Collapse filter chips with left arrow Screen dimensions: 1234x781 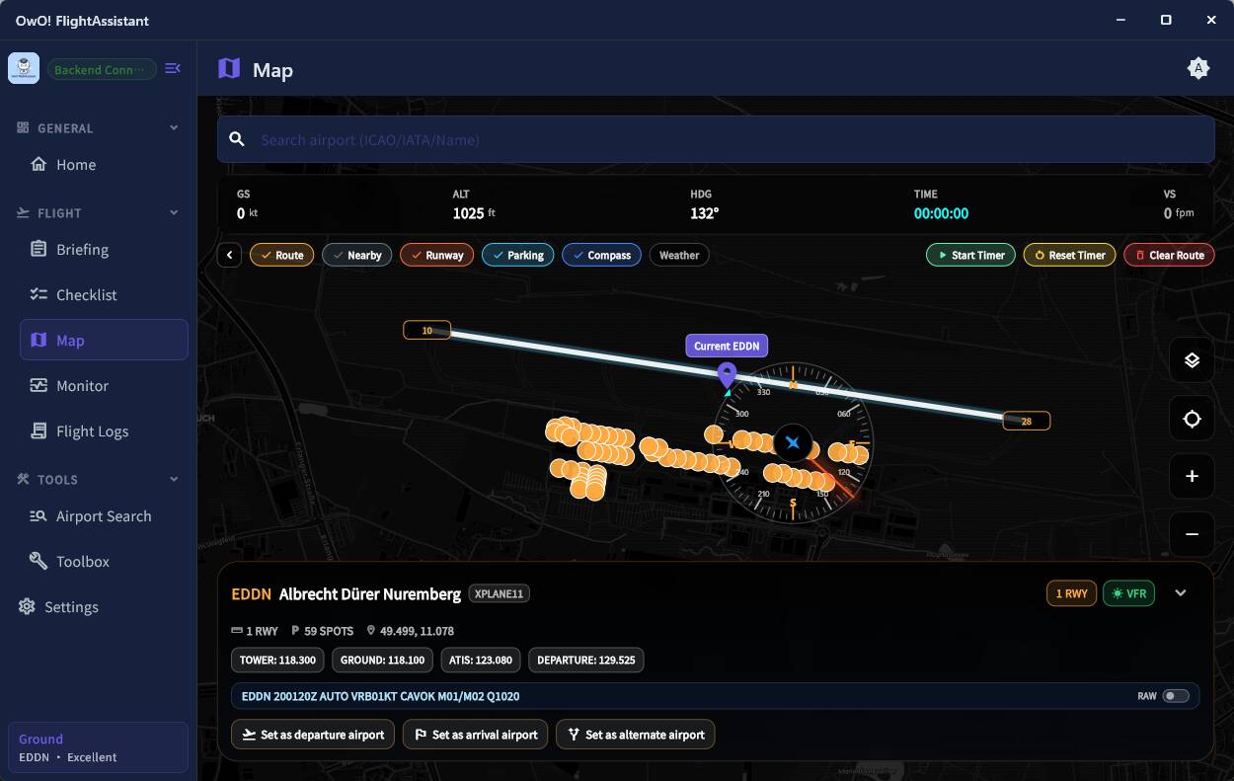point(229,255)
